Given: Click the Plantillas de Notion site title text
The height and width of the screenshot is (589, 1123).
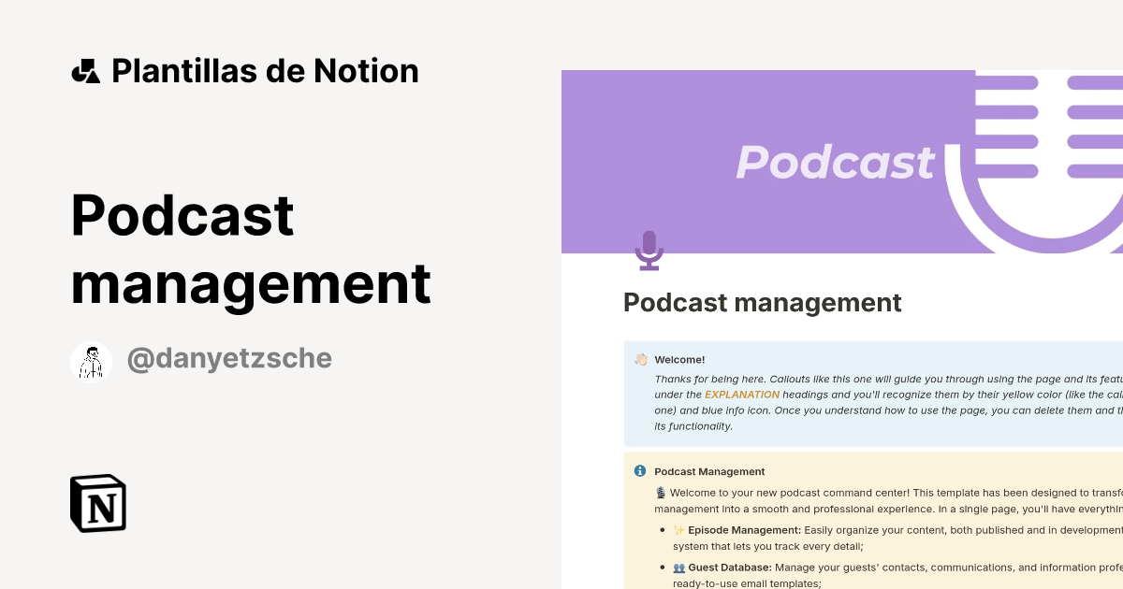Looking at the screenshot, I should pos(265,70).
